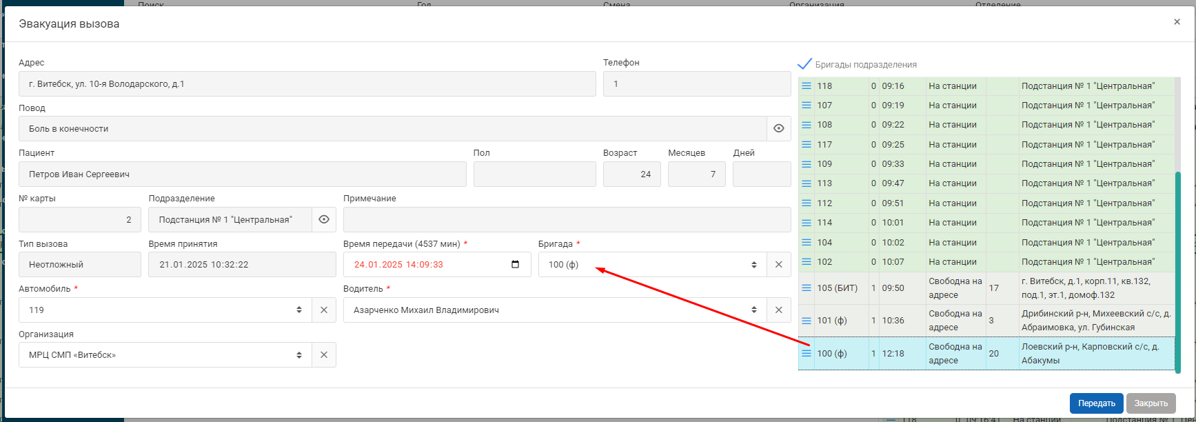Click Свободна на адресе status at 09:50

tap(955, 288)
